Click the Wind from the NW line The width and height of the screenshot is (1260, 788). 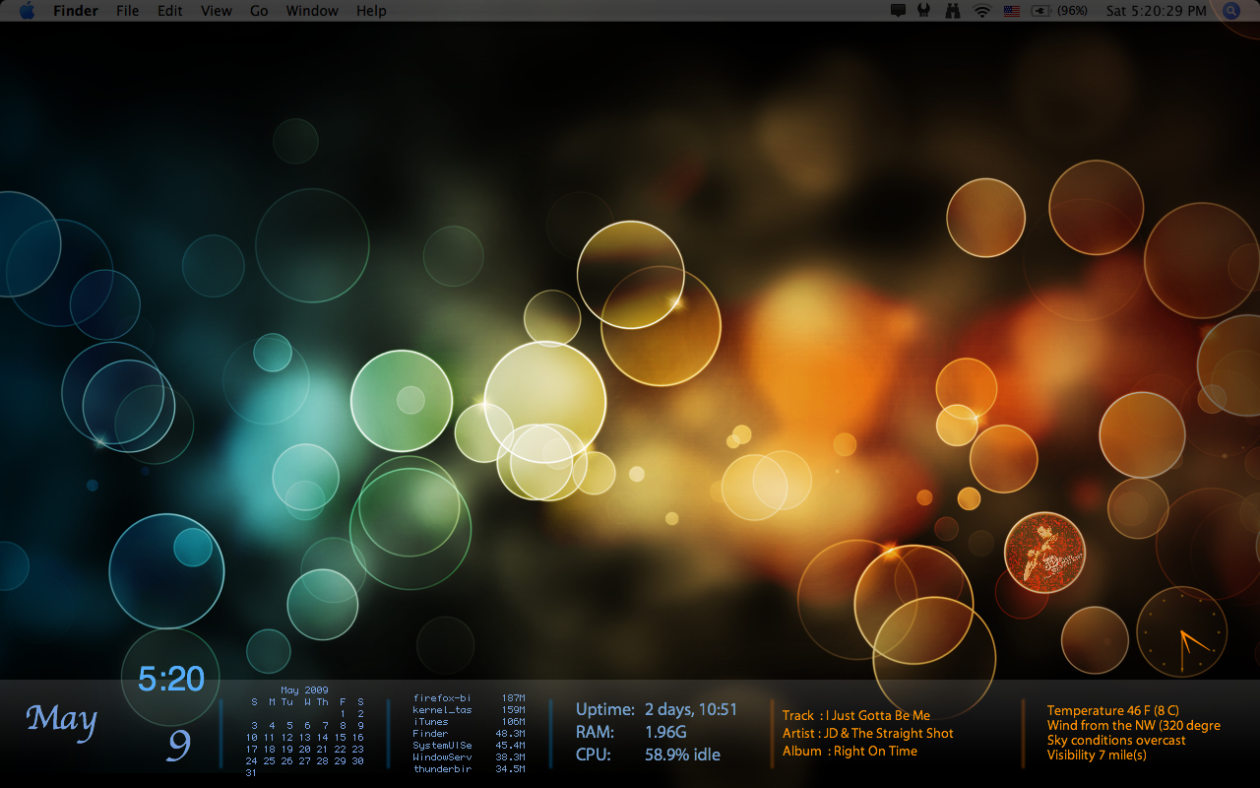click(x=1134, y=725)
